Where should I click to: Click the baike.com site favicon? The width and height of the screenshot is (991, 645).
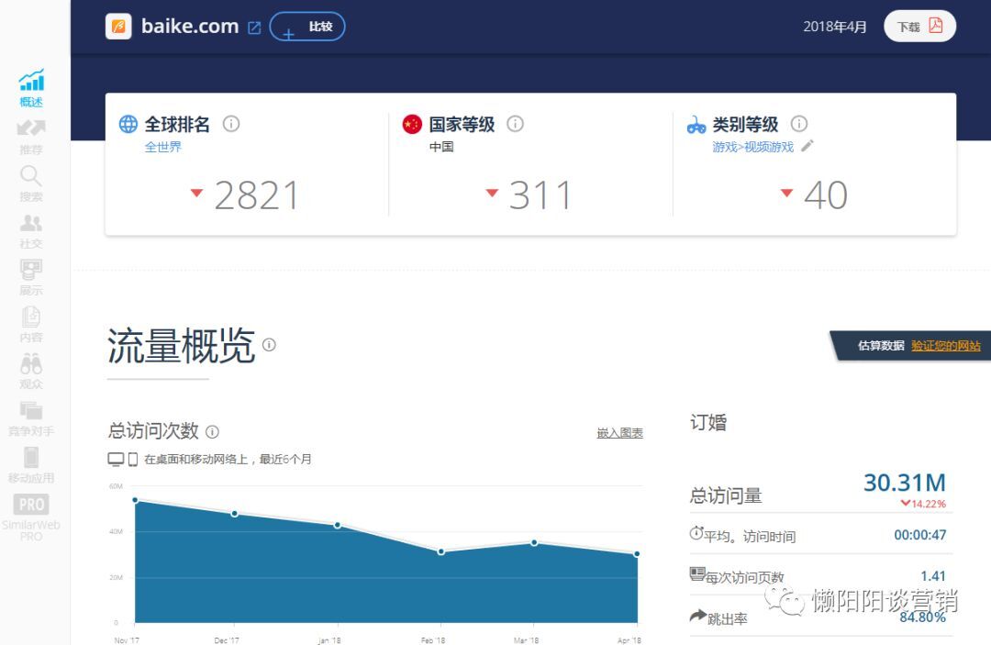point(118,27)
